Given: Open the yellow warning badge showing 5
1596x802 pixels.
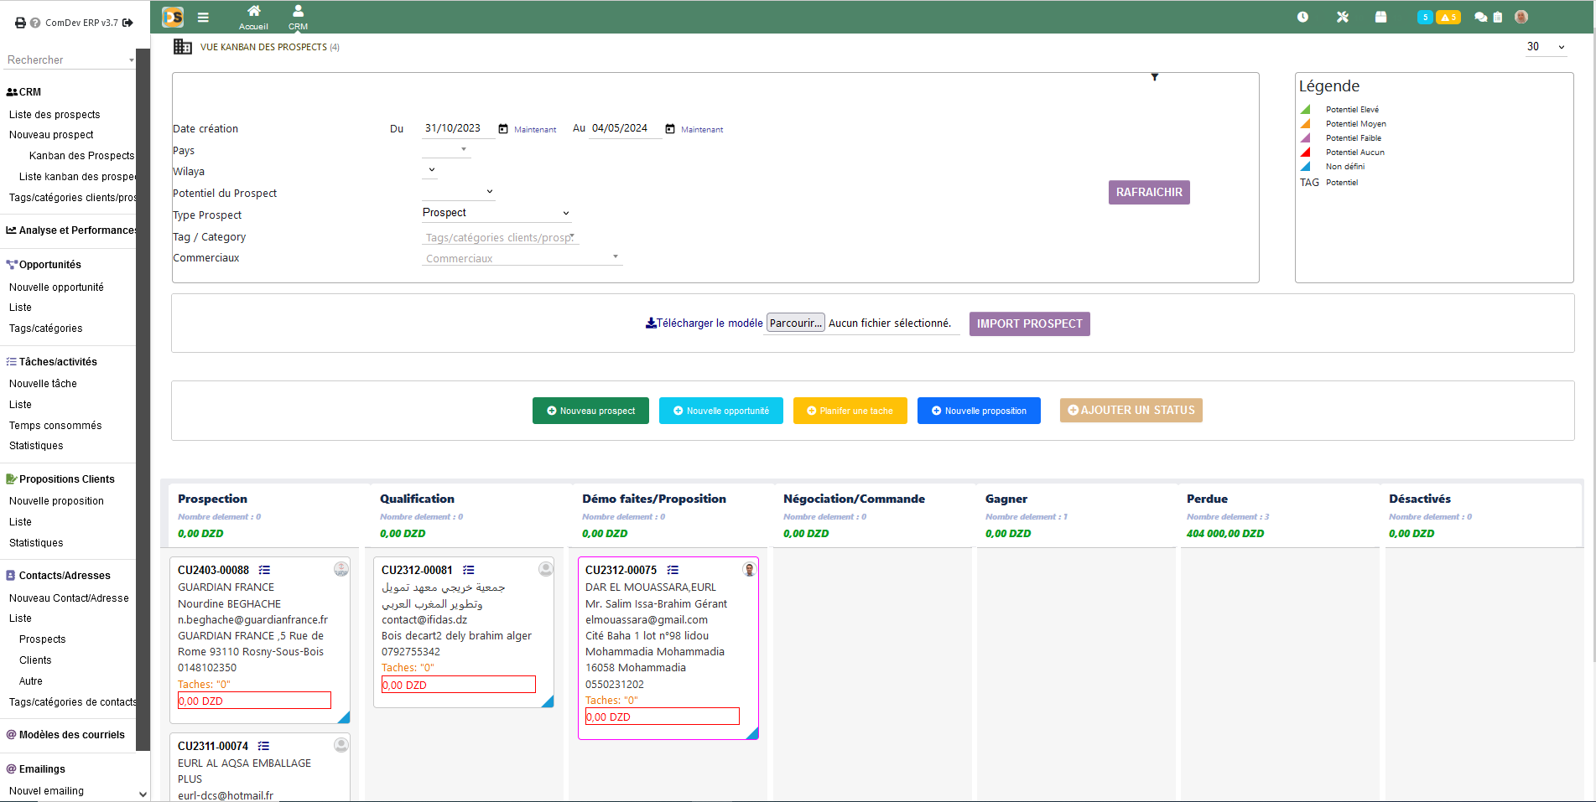Looking at the screenshot, I should click(x=1448, y=17).
